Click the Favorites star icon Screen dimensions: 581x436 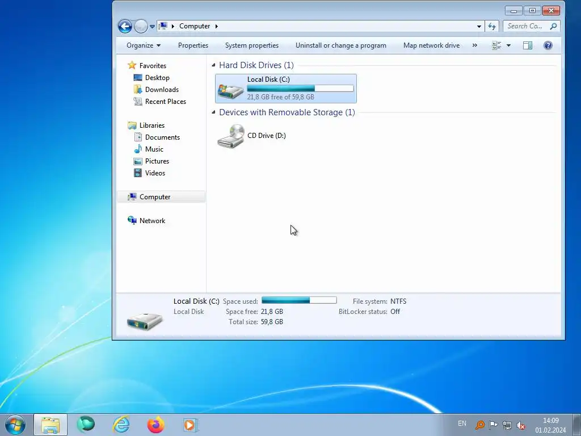pyautogui.click(x=132, y=65)
